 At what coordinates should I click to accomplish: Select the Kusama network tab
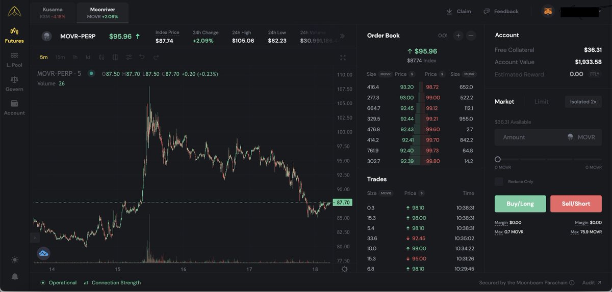(x=53, y=13)
